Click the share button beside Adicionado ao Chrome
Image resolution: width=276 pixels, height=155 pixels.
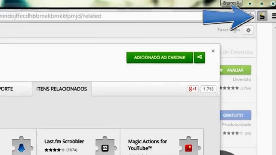tap(199, 57)
